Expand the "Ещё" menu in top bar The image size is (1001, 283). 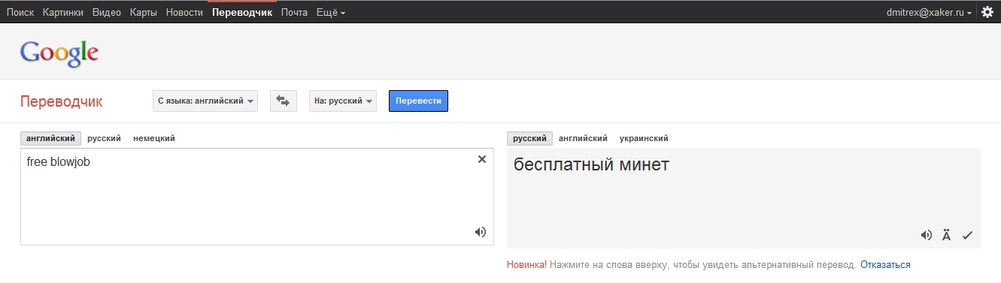(x=331, y=13)
